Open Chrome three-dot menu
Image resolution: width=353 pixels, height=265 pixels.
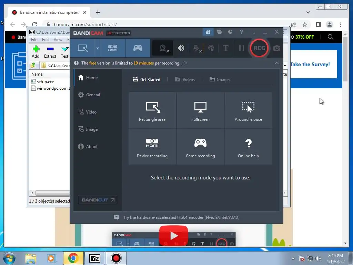click(341, 24)
